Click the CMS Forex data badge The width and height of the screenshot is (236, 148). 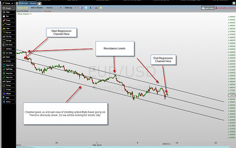click(x=208, y=8)
